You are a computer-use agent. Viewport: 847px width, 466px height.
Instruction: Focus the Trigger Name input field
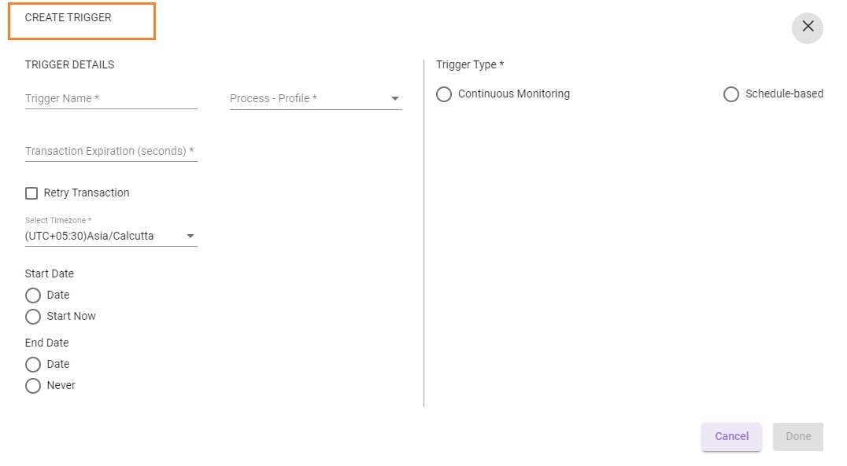[x=111, y=99]
